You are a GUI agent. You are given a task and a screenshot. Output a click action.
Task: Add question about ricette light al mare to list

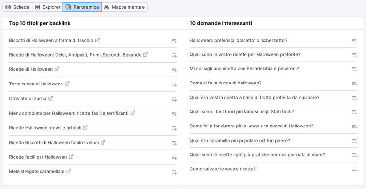[x=355, y=155]
